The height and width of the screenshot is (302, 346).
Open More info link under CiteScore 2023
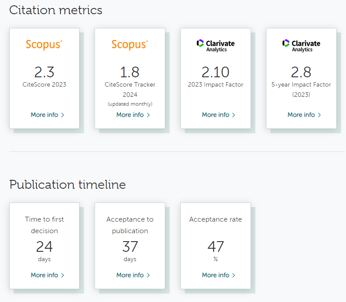click(47, 115)
